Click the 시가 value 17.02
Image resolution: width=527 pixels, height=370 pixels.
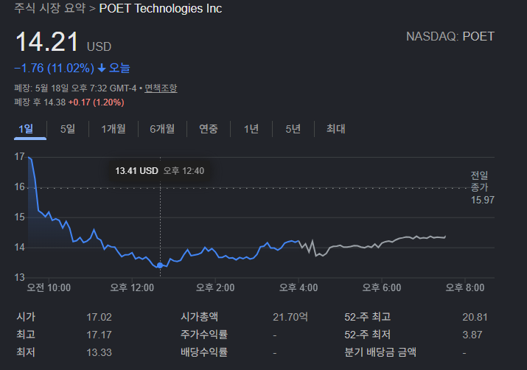coord(99,317)
